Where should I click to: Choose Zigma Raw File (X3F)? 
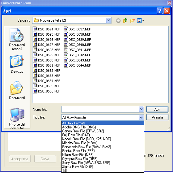click(x=103, y=167)
